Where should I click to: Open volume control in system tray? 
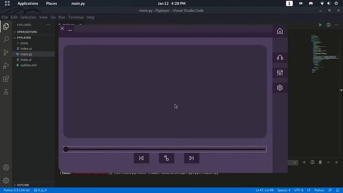[329, 4]
